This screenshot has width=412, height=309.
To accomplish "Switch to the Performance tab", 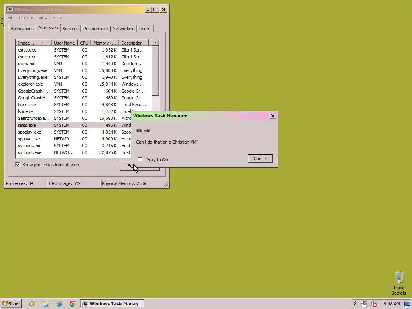I will click(96, 29).
